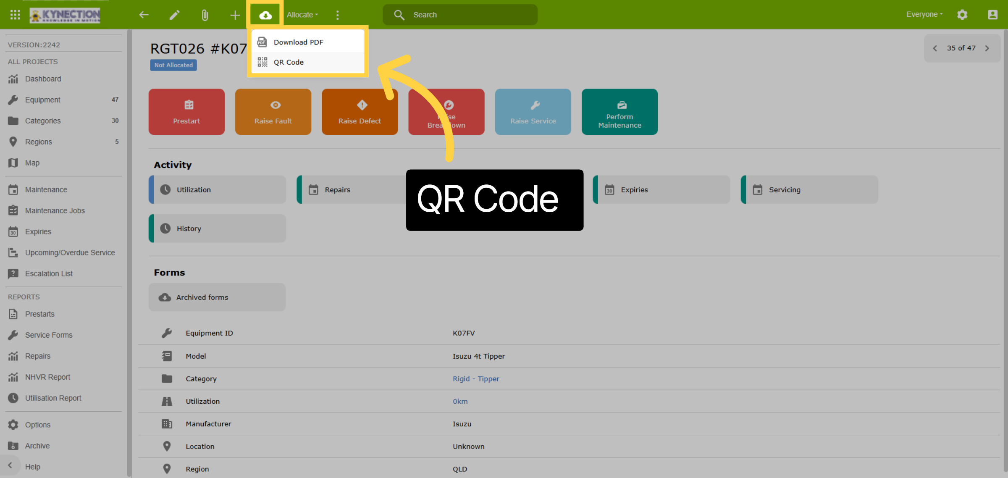Screen dimensions: 1008x478
Task: Open the Servicing activity tile
Action: coord(809,189)
